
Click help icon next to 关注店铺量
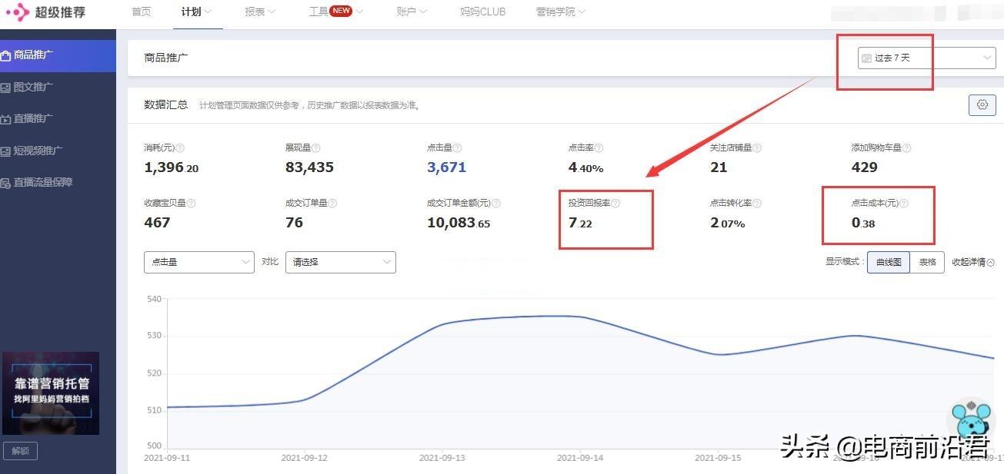coord(758,148)
